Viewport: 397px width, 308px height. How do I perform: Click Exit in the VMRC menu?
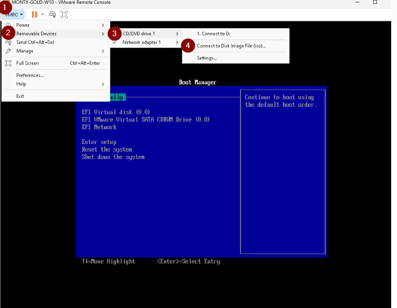[x=20, y=96]
